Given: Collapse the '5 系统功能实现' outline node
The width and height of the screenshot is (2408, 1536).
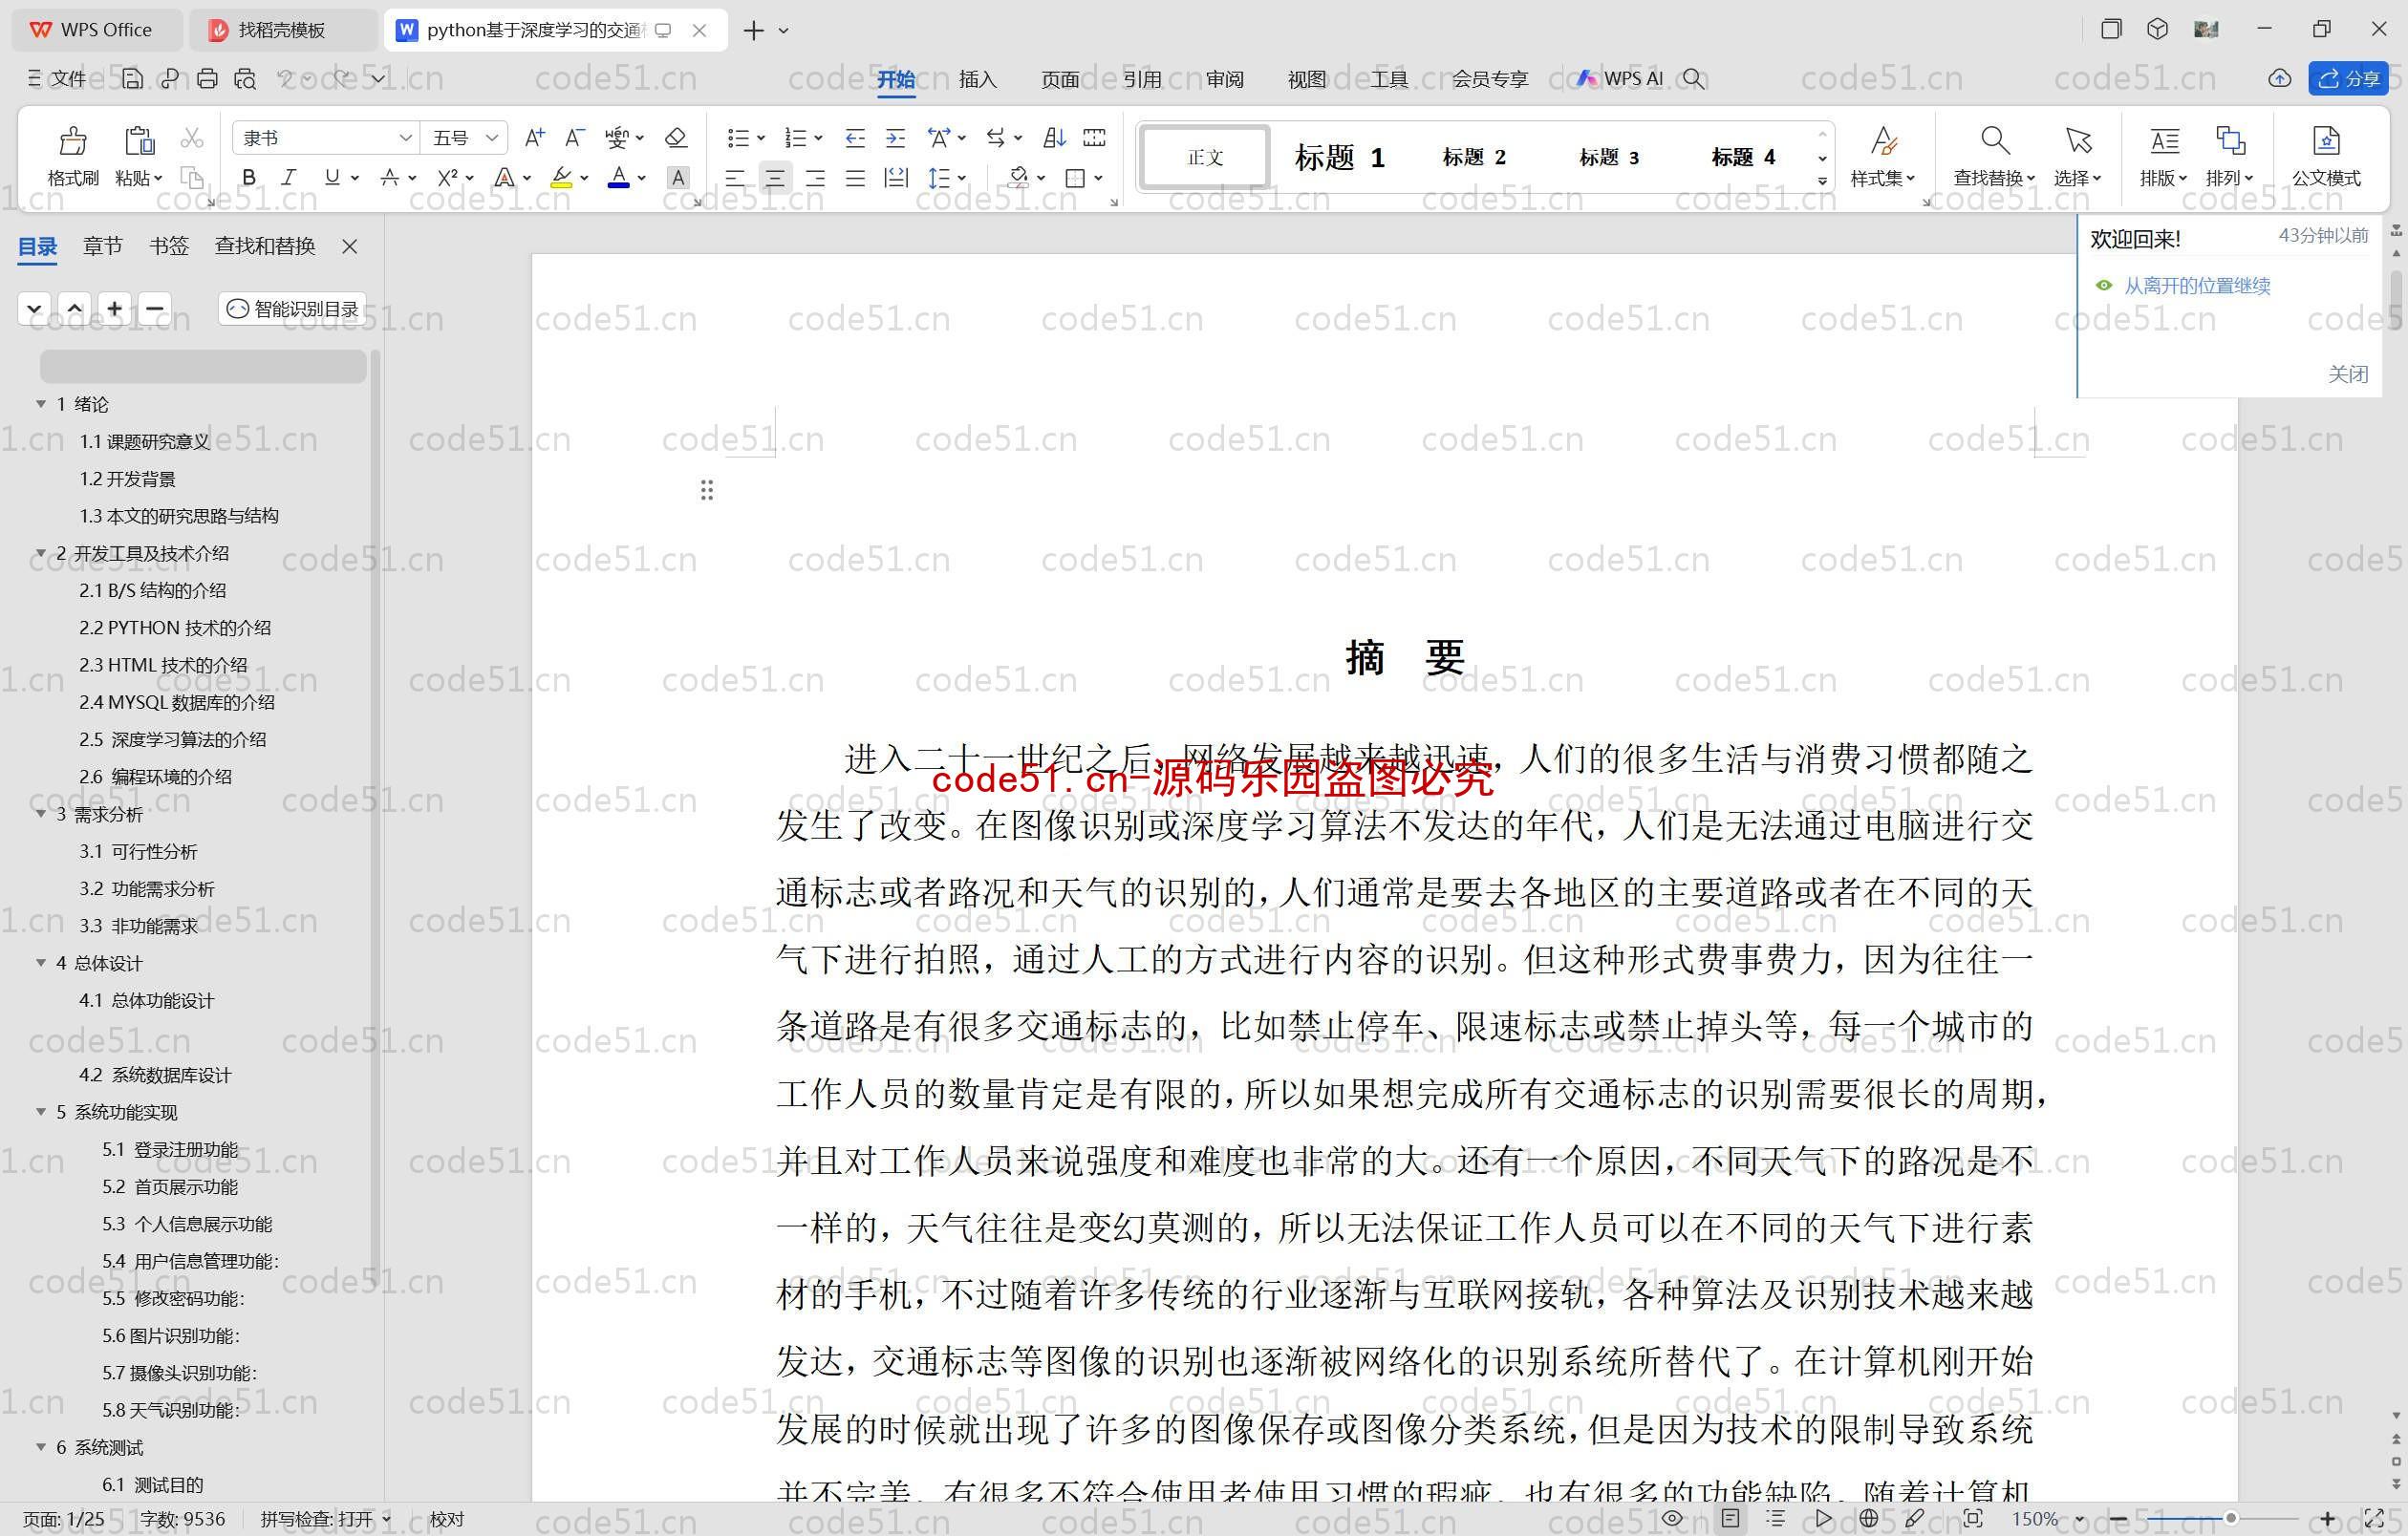Looking at the screenshot, I should coord(41,1111).
